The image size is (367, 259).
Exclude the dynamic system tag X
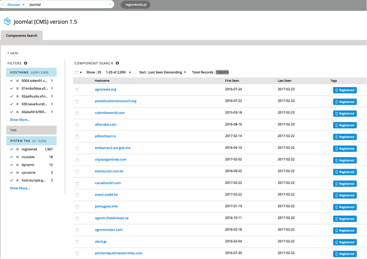click(x=17, y=165)
